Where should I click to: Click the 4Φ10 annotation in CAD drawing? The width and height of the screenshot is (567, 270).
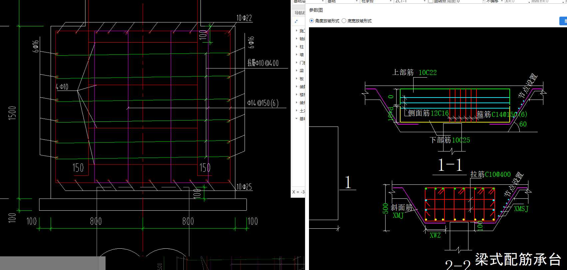62,87
